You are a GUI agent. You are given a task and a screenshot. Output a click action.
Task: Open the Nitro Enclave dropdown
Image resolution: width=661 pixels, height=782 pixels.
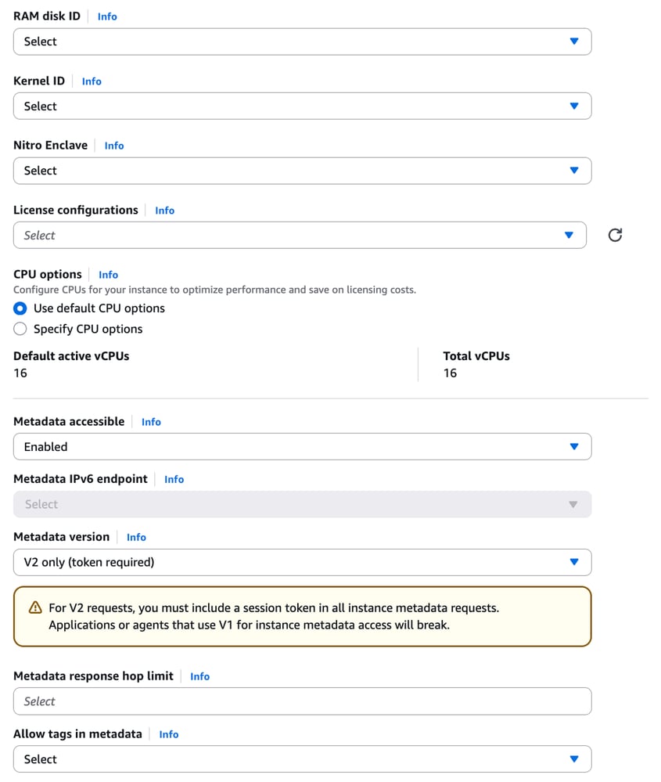click(x=302, y=171)
